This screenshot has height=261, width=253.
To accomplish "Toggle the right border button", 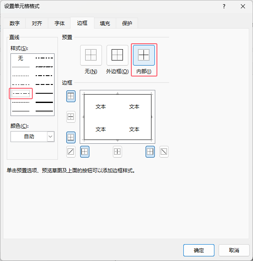I will (x=150, y=152).
